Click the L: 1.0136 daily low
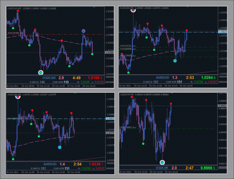Screen dimensions: 234x179 [98, 82]
